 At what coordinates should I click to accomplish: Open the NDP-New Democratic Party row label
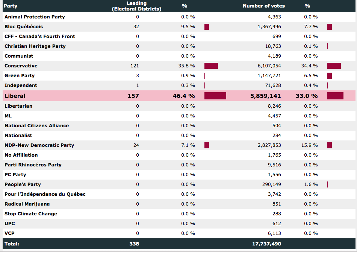[x=39, y=145]
